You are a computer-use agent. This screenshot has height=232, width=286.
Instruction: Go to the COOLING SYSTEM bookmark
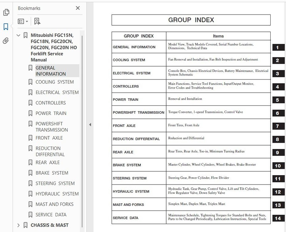tap(55, 82)
